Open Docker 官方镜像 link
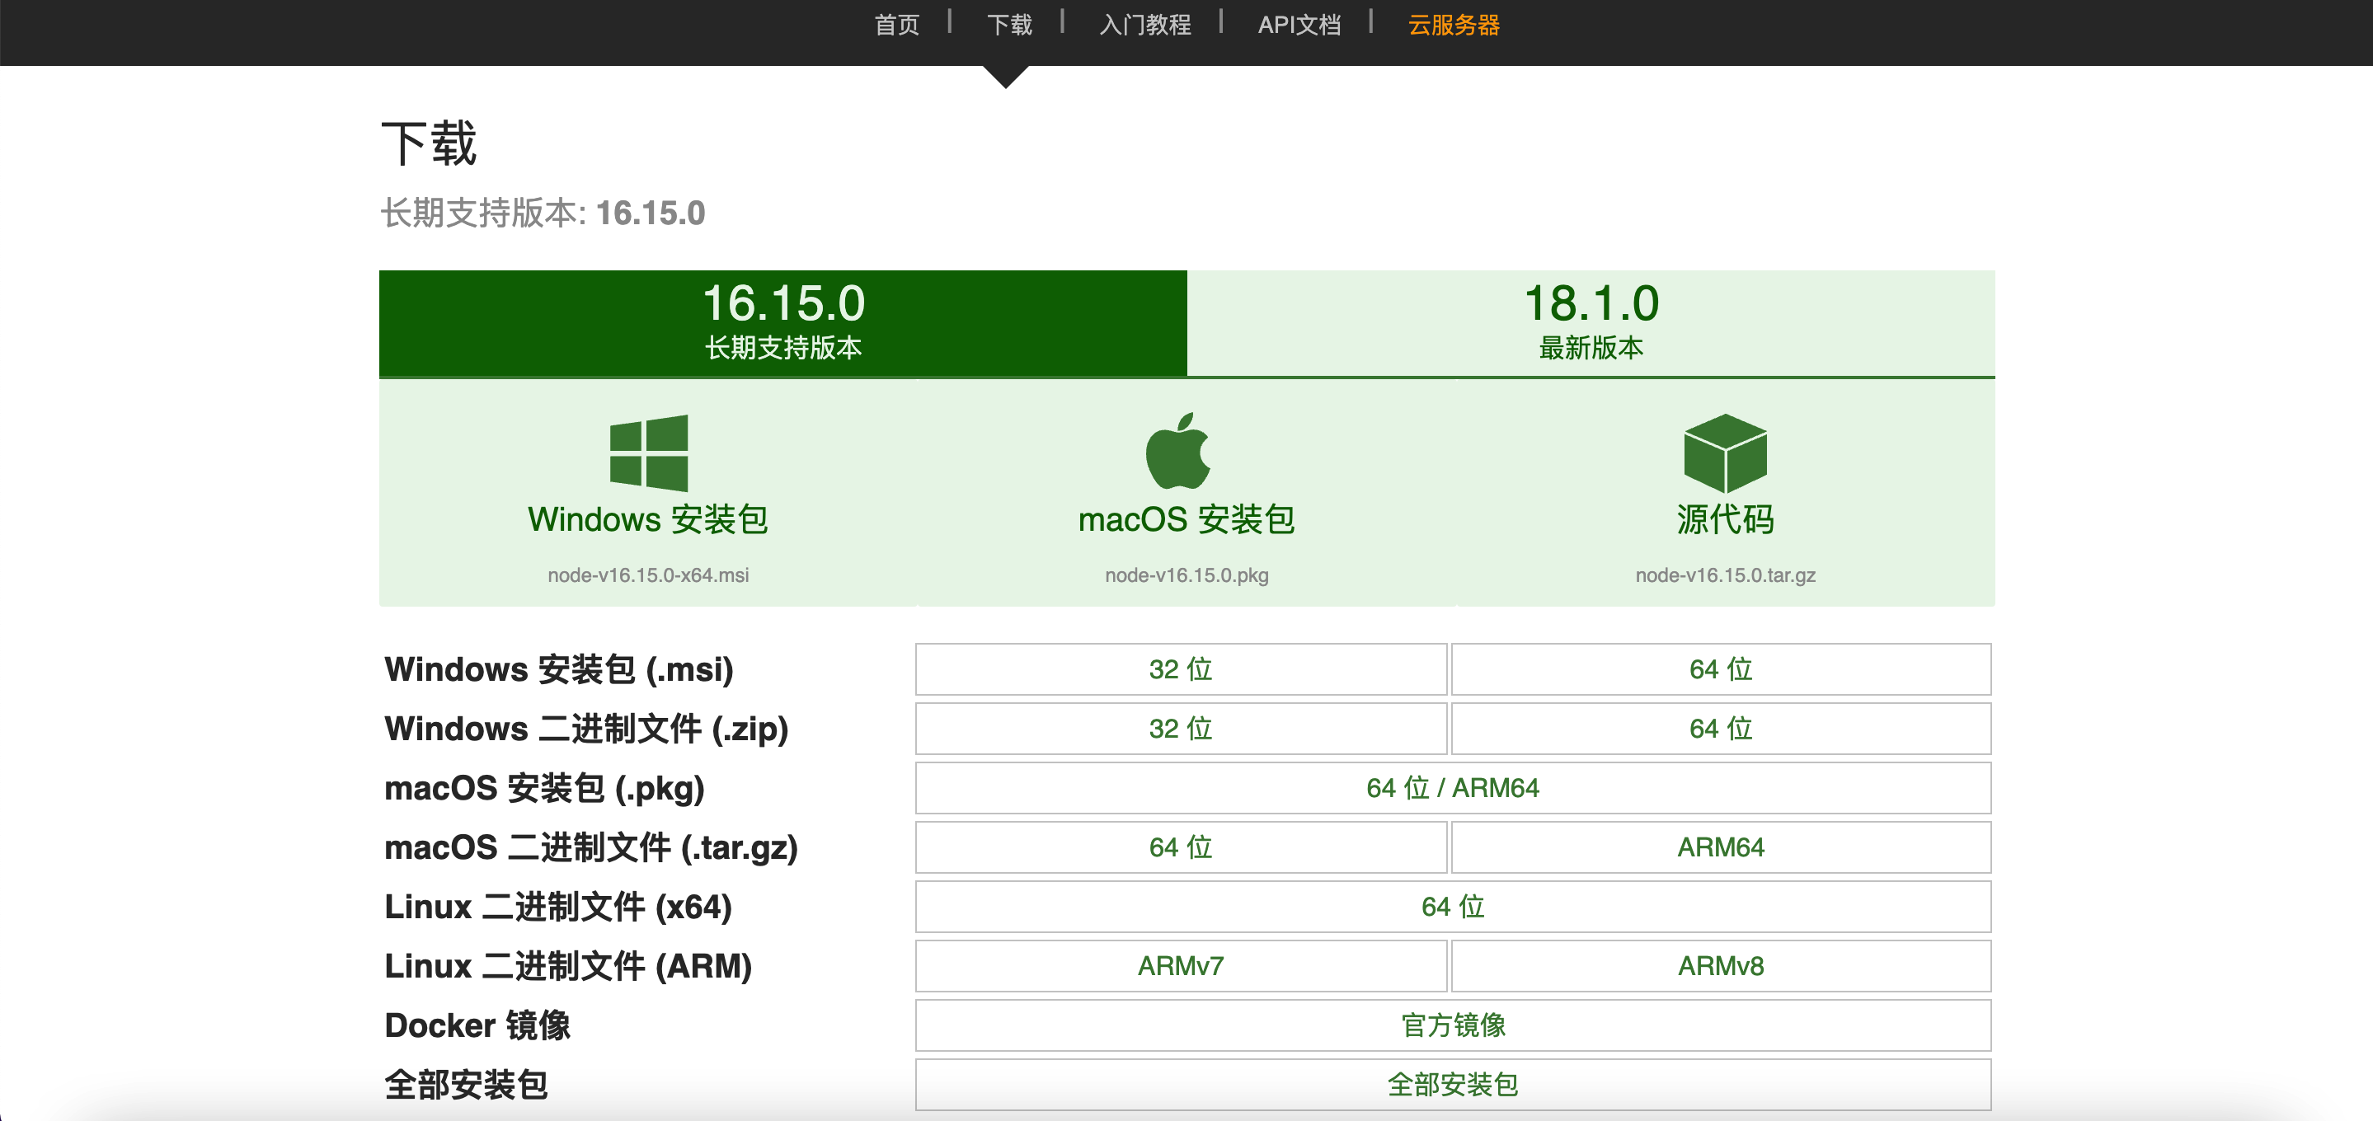This screenshot has height=1121, width=2373. point(1452,1025)
